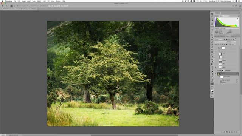Click the background color swatch

(x=213, y=91)
